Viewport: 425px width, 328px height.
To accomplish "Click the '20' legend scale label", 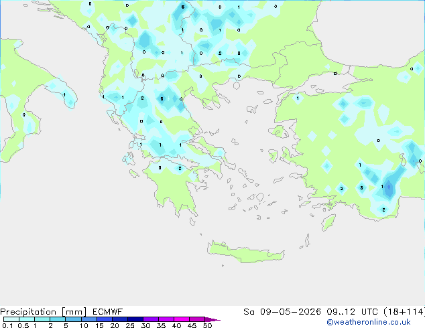I will (x=115, y=325).
